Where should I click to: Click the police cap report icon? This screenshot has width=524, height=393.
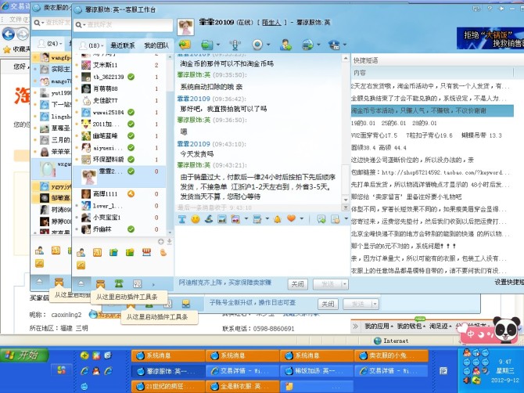tap(334, 45)
